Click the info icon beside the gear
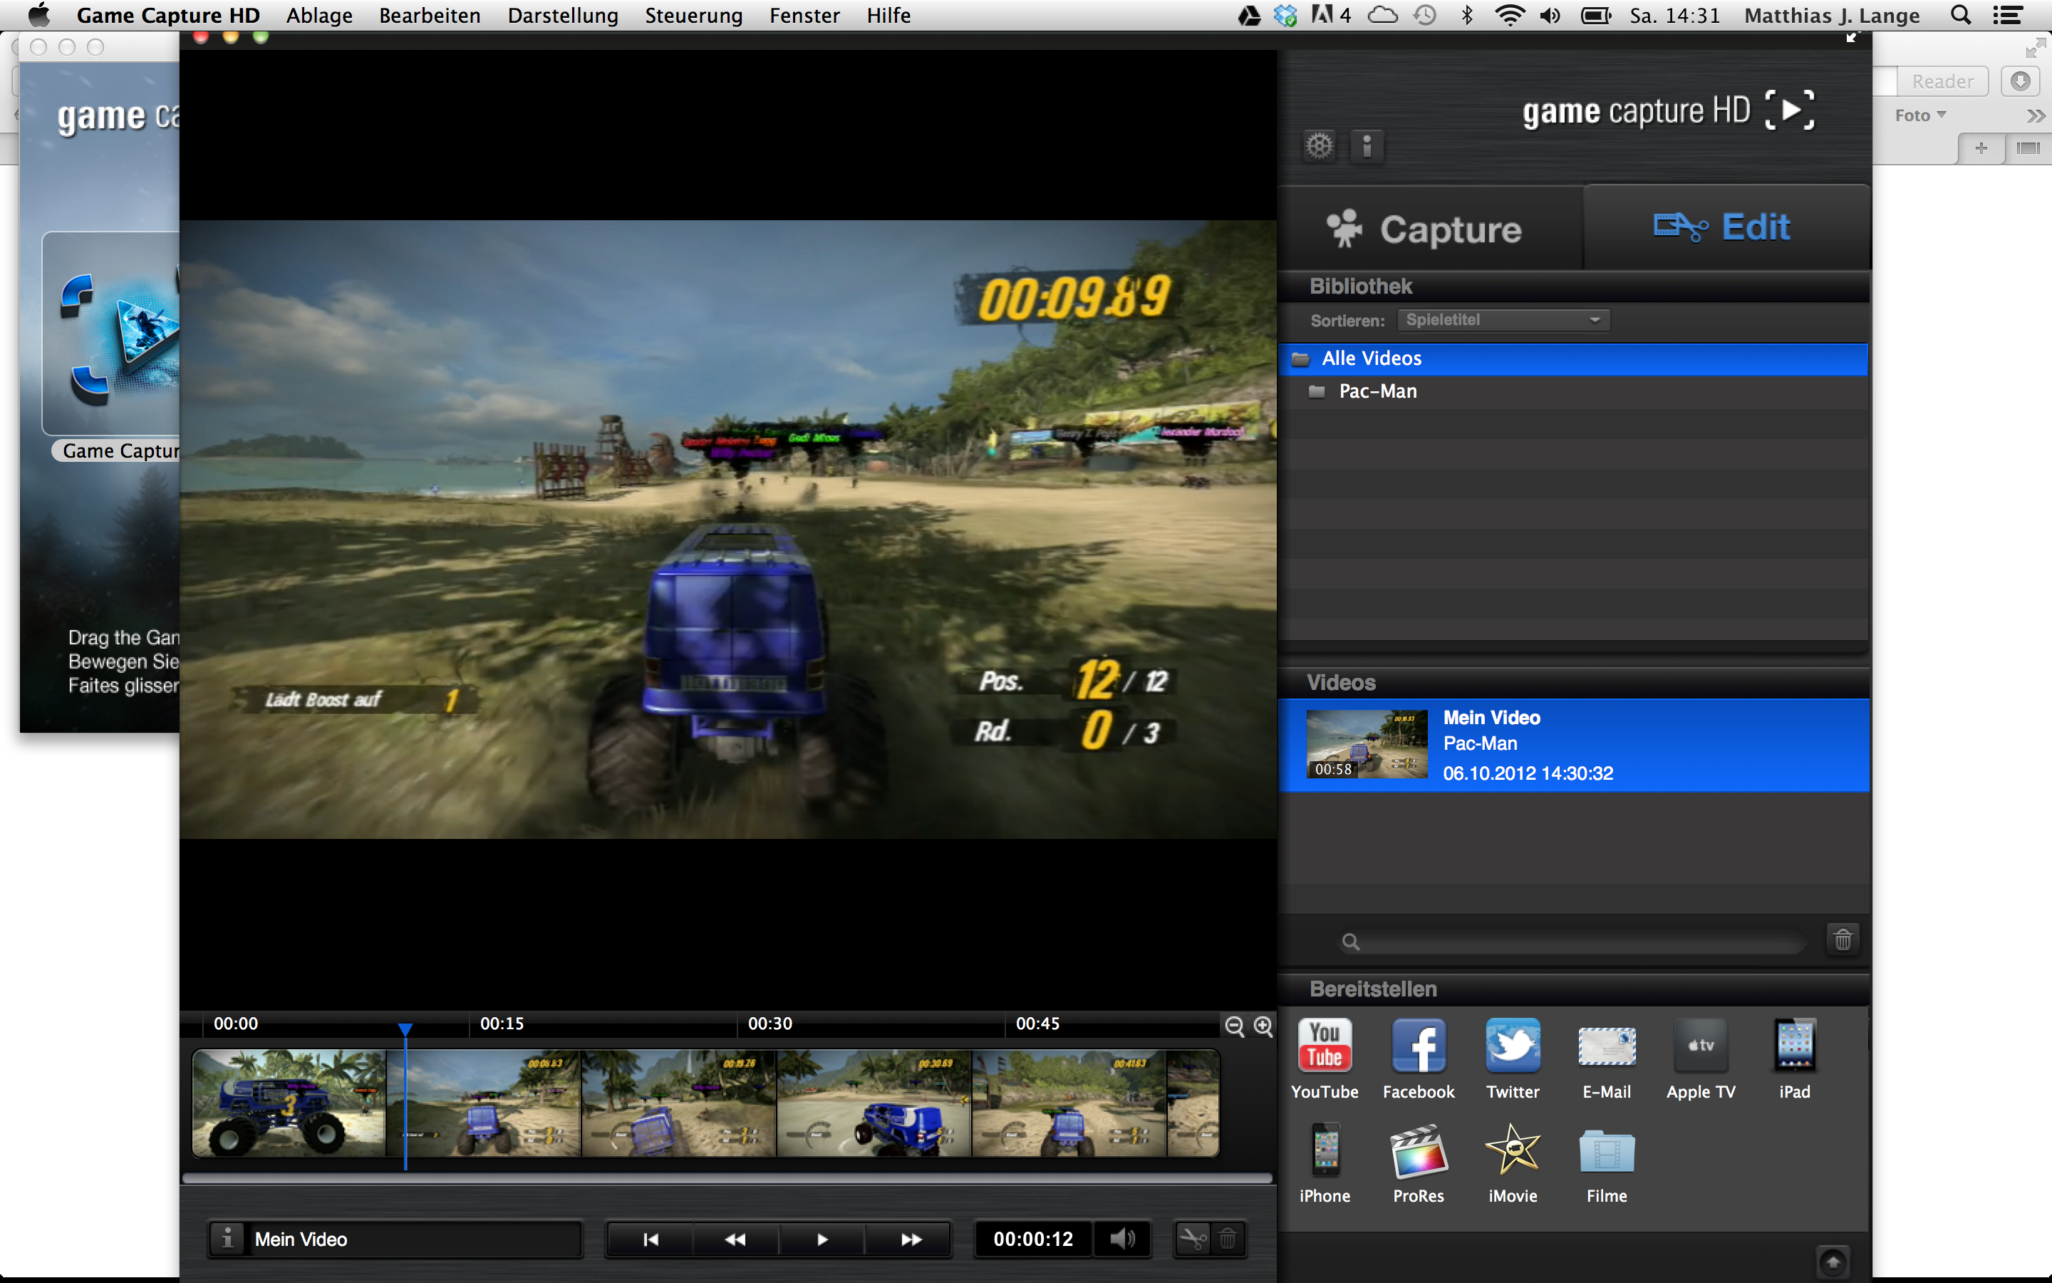The height and width of the screenshot is (1283, 2052). (x=1367, y=146)
